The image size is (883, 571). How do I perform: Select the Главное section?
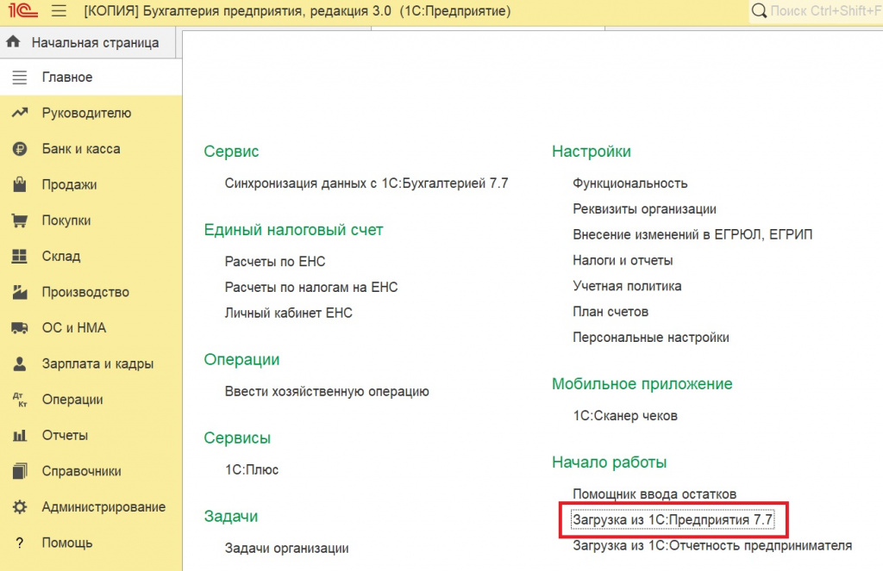pos(91,77)
